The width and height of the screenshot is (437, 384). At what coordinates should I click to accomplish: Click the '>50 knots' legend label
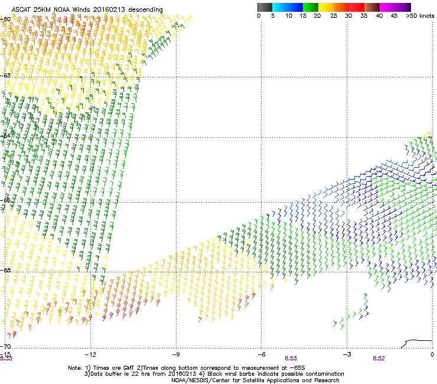tap(420, 16)
